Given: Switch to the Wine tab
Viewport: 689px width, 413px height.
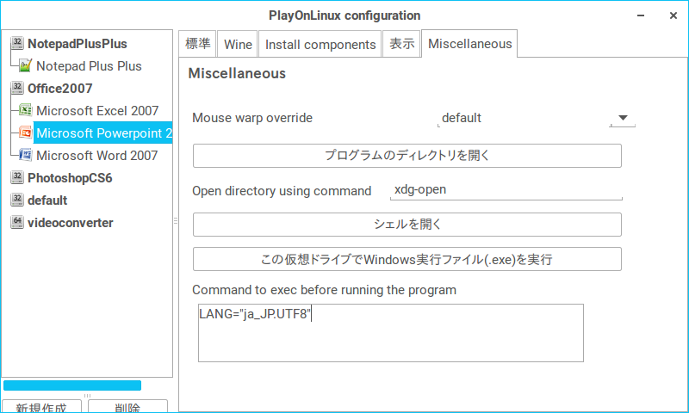Looking at the screenshot, I should click(238, 44).
